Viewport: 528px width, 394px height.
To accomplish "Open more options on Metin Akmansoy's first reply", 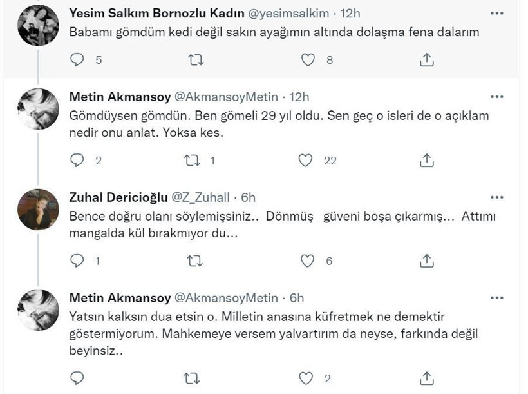I will click(496, 95).
